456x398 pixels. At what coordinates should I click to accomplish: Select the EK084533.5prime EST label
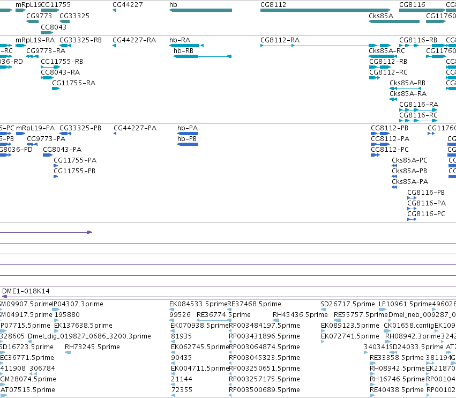[198, 304]
